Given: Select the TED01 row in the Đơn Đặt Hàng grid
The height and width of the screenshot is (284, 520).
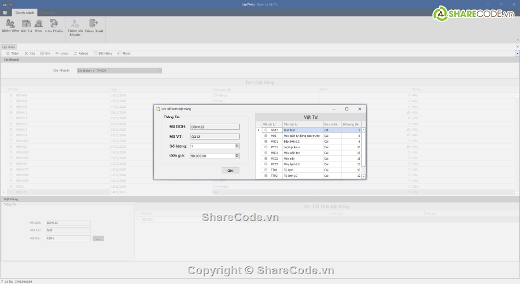Looking at the screenshot, I should (x=261, y=187).
